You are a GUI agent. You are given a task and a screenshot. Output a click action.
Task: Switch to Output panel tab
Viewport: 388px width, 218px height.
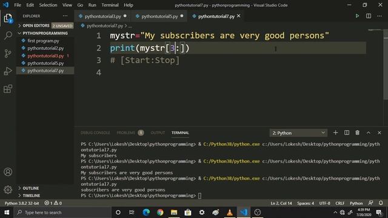158,133
